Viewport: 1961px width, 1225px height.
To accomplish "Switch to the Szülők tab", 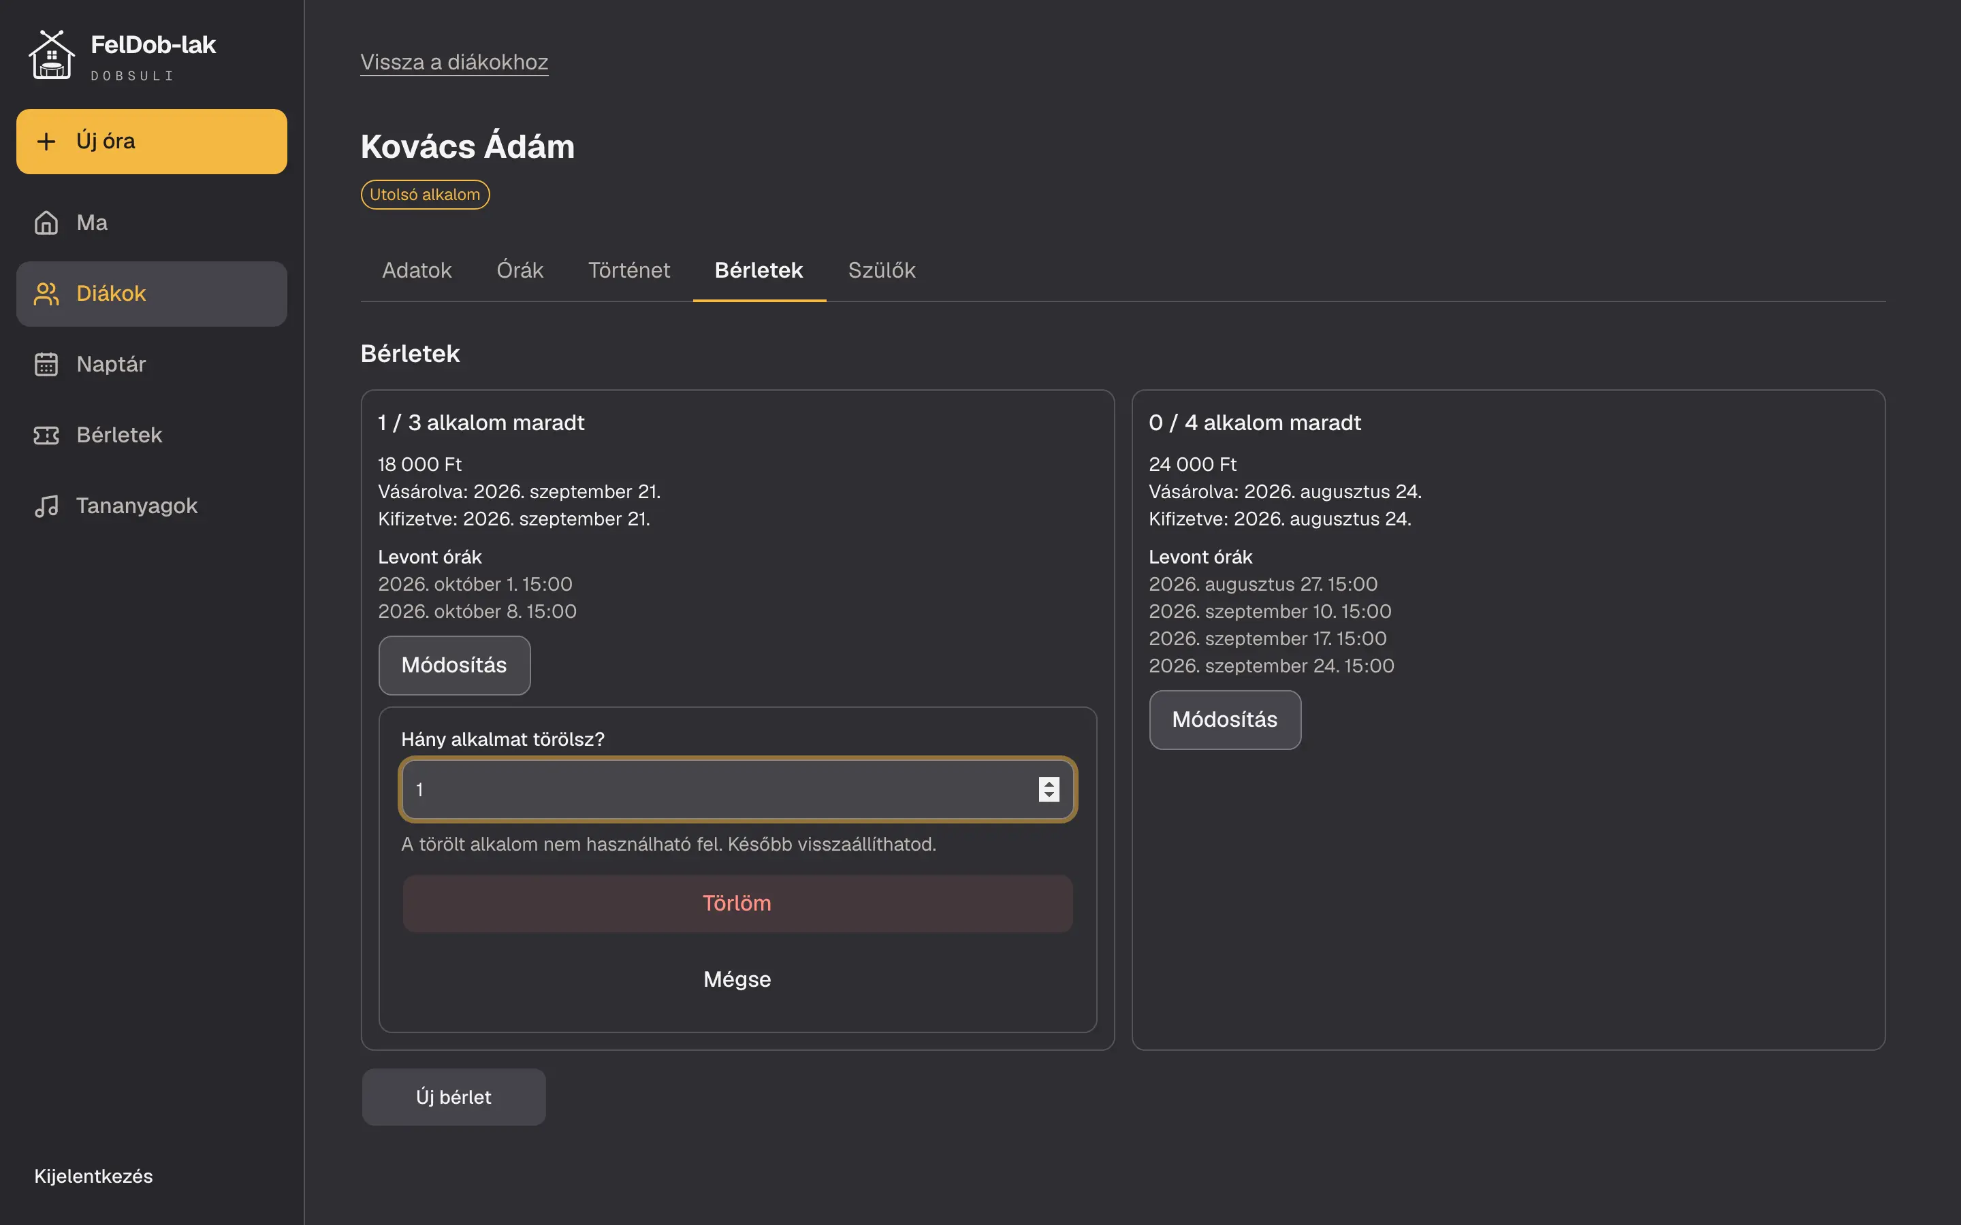I will pos(882,269).
